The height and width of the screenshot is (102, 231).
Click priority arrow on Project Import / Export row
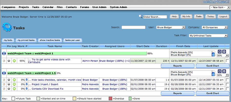pos(26,84)
